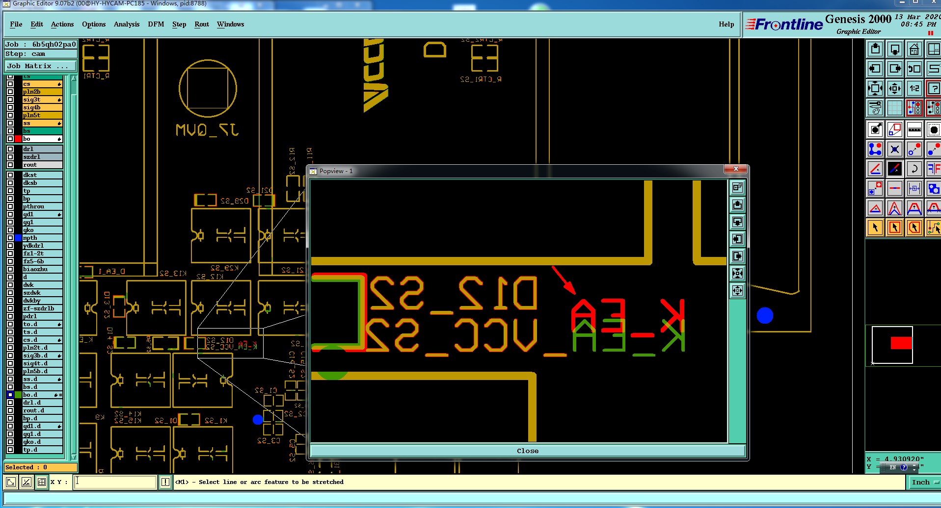
Task: Toggle the grid display icon
Action: click(895, 108)
